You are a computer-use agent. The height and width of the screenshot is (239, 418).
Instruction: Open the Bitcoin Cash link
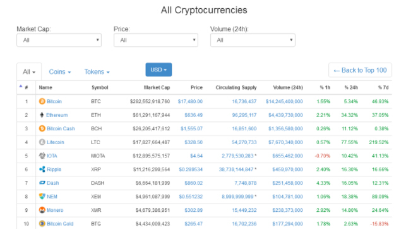(61, 129)
